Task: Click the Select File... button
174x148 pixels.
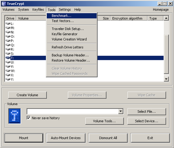Action: tap(147, 112)
